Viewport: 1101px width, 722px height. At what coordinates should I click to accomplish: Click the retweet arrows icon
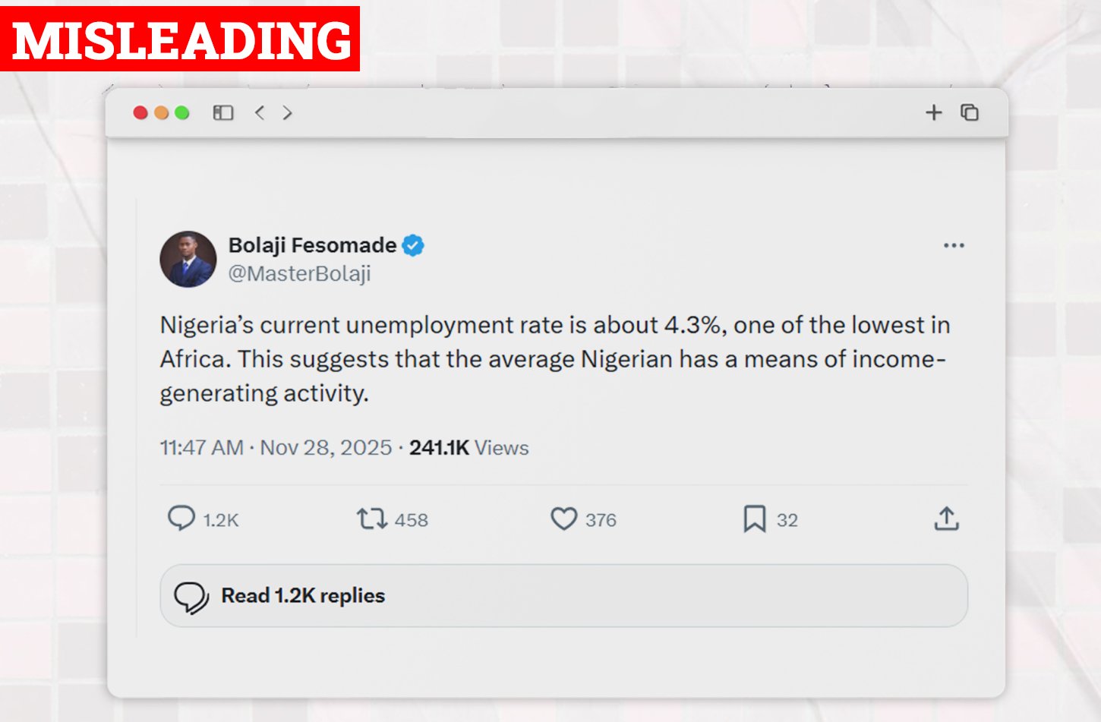[x=372, y=519]
